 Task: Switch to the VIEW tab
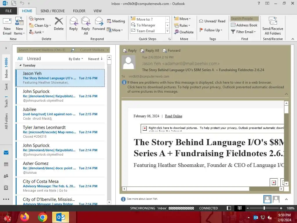pos(97,11)
